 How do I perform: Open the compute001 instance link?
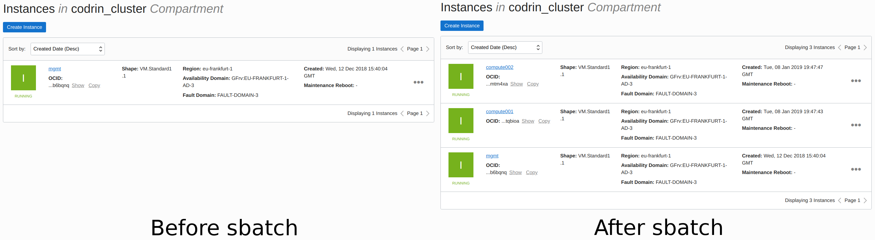(500, 111)
